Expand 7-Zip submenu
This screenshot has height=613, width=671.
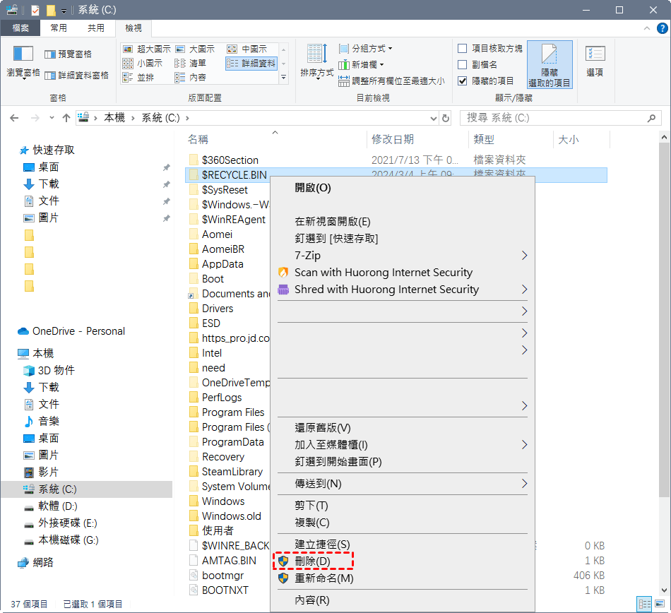[x=524, y=256]
